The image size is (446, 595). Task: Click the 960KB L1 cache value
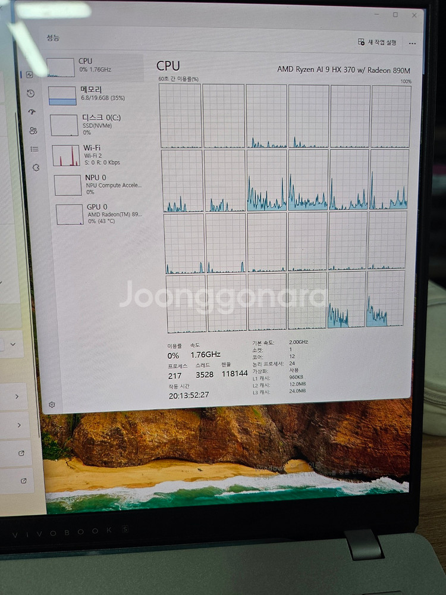click(296, 377)
